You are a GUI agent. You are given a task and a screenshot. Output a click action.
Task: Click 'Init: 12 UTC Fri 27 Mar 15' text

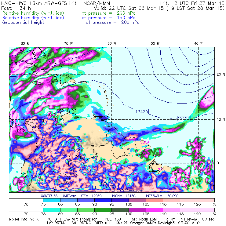click(x=192, y=3)
